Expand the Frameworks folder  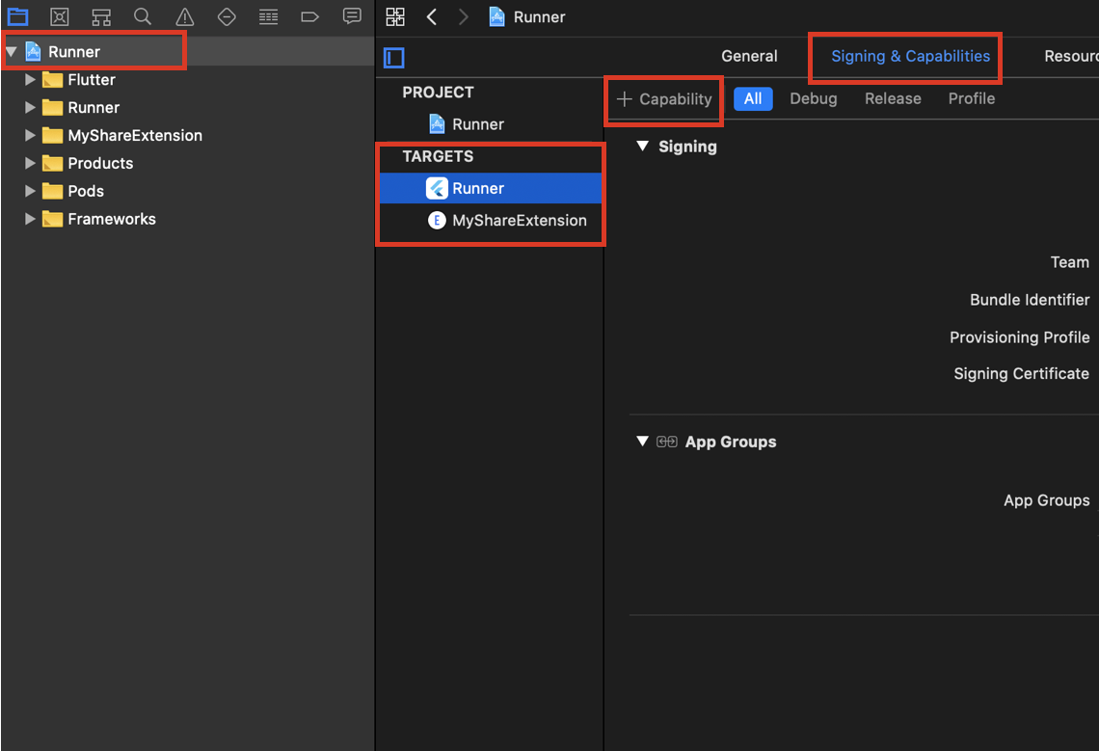point(30,219)
